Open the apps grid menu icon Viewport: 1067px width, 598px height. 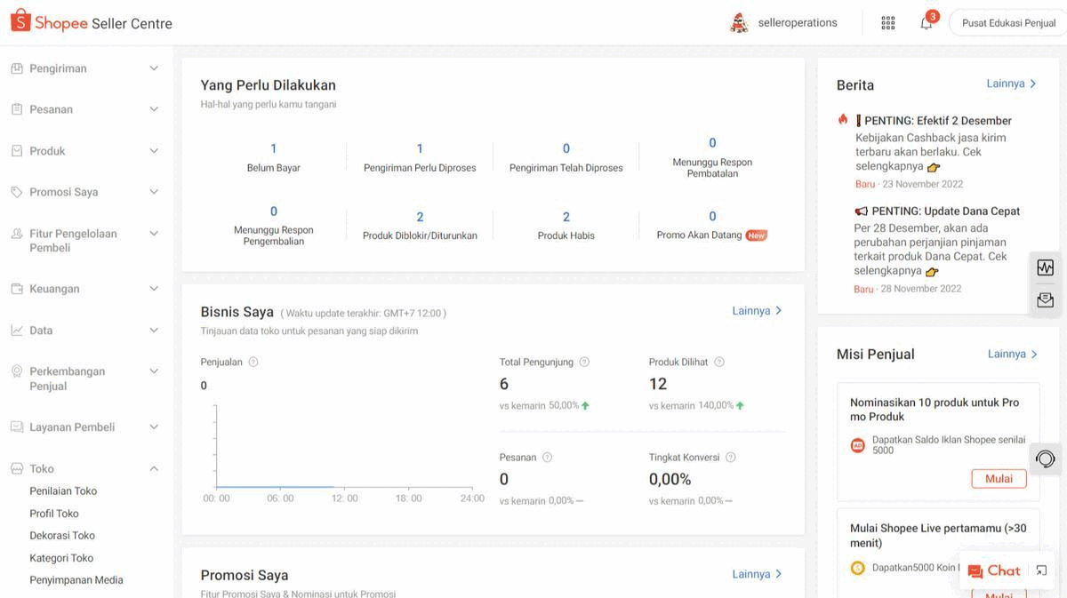(887, 23)
